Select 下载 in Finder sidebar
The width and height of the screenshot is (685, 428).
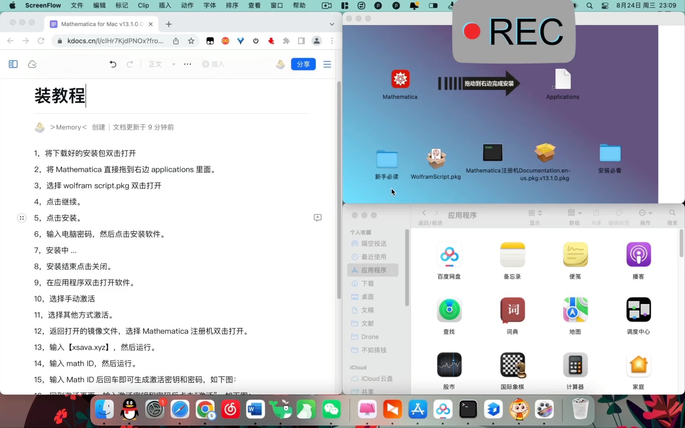(x=373, y=283)
